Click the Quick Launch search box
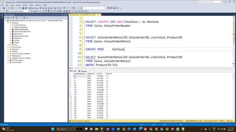This screenshot has width=236, height=132. pos(211,2)
